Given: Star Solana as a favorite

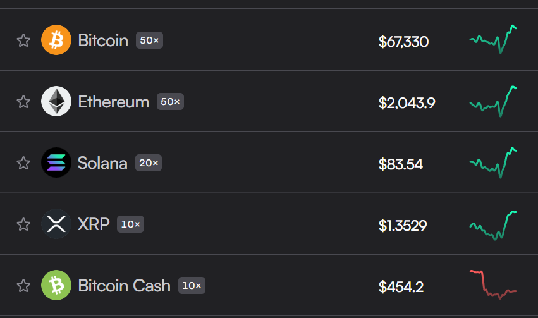Looking at the screenshot, I should (23, 163).
